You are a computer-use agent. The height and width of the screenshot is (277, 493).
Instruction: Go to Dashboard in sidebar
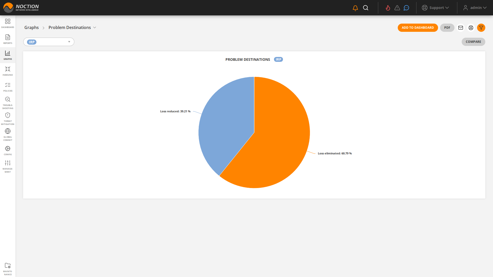coord(8,23)
